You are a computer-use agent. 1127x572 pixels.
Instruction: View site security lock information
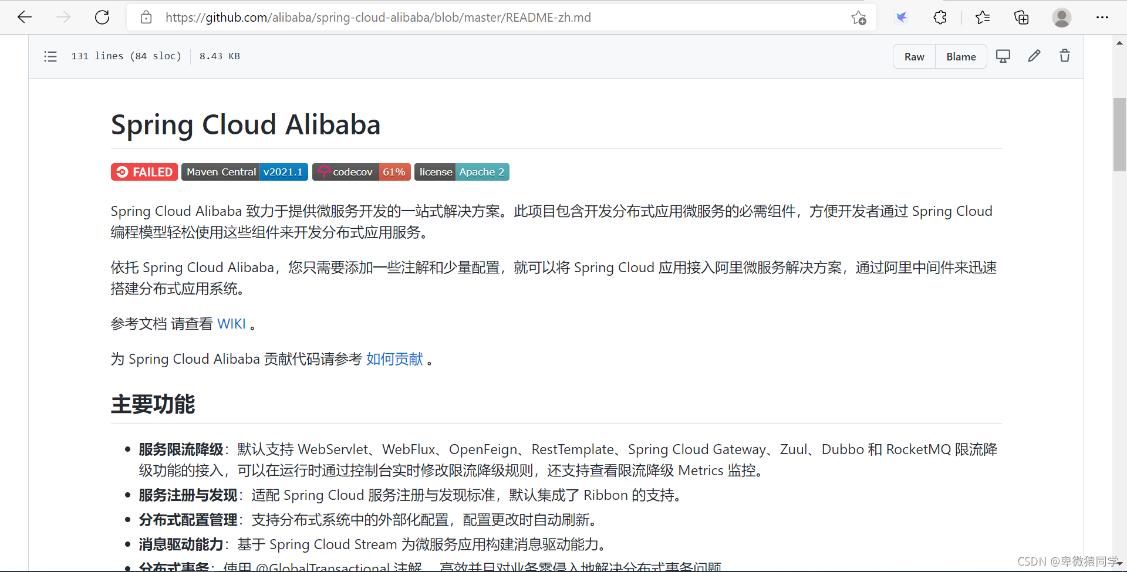click(146, 18)
